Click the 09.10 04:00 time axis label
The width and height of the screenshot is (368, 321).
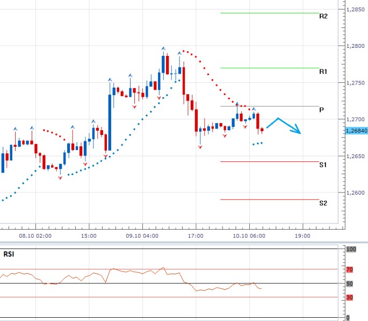(142, 236)
